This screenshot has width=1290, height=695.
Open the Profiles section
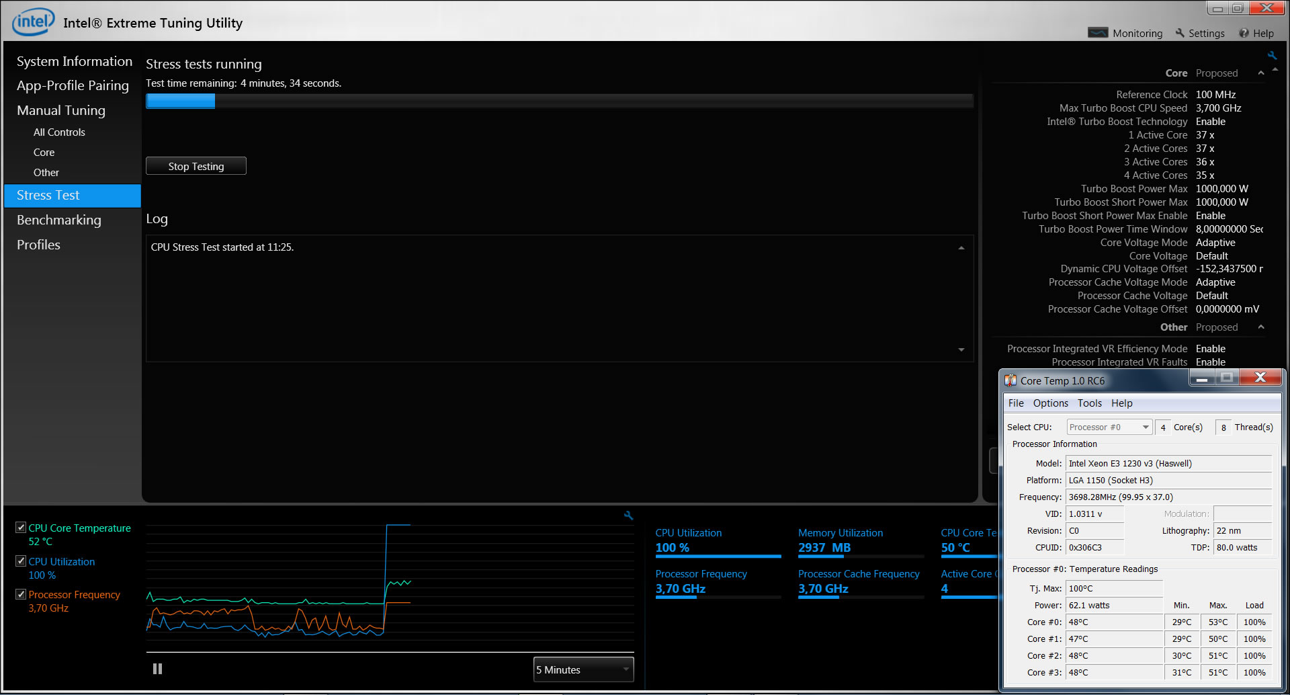38,245
